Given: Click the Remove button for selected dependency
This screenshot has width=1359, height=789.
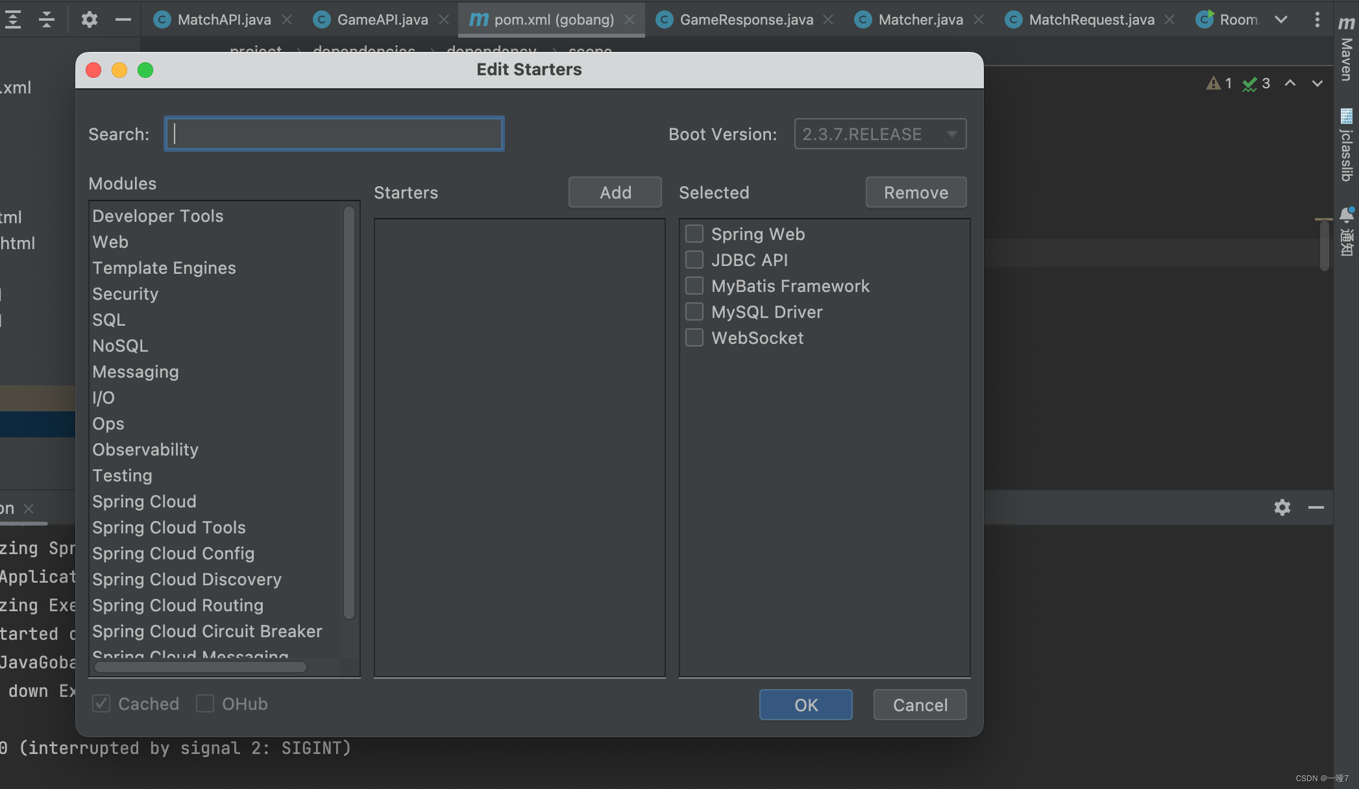Looking at the screenshot, I should pyautogui.click(x=916, y=191).
